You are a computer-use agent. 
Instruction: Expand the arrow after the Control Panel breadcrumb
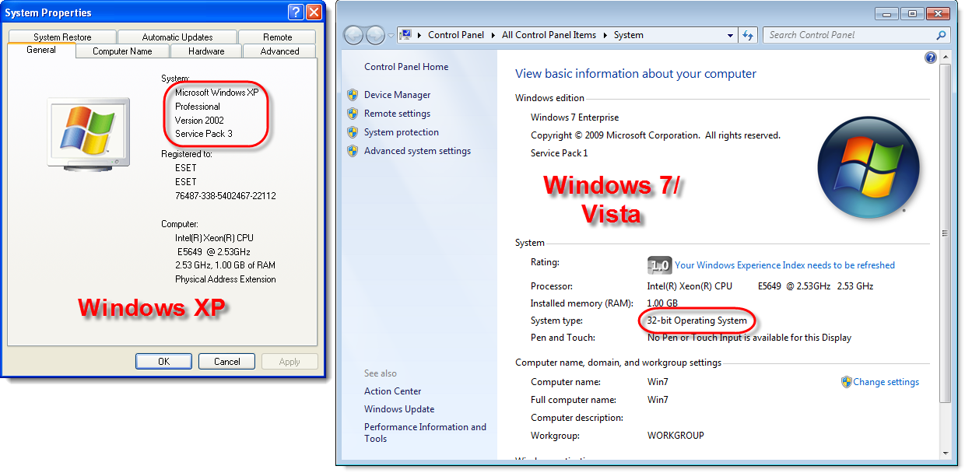pyautogui.click(x=493, y=35)
